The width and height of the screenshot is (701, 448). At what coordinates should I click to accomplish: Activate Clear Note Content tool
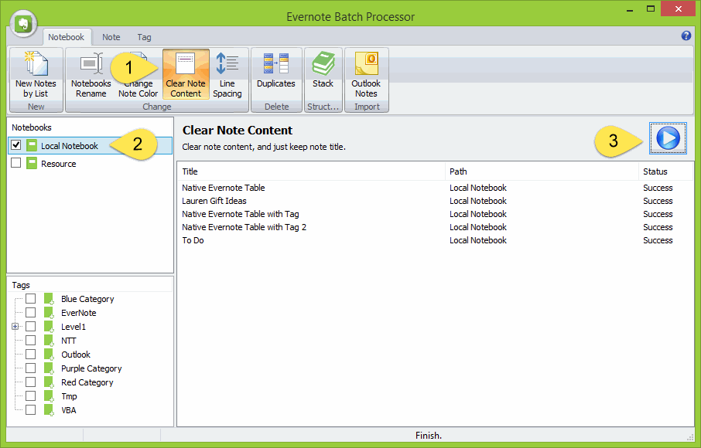tap(186, 74)
